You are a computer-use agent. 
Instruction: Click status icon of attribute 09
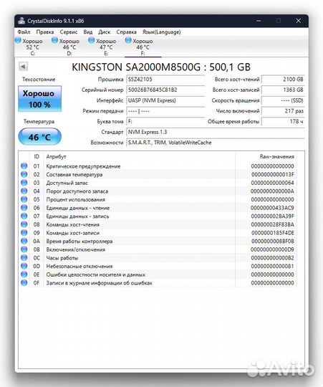pyautogui.click(x=24, y=233)
